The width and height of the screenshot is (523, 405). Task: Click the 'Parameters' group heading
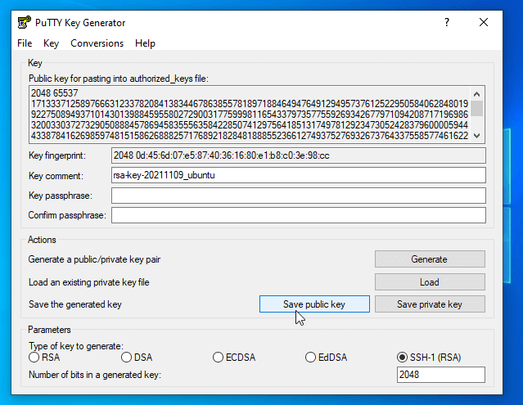point(49,330)
